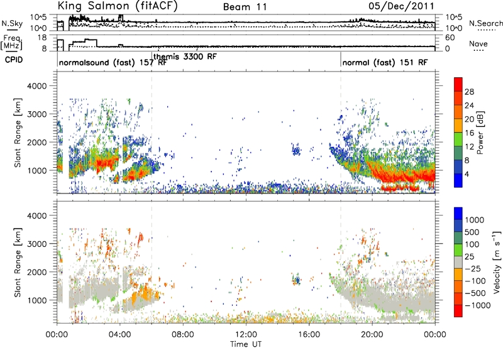Select the Freq. [MHz] axis label

point(11,43)
